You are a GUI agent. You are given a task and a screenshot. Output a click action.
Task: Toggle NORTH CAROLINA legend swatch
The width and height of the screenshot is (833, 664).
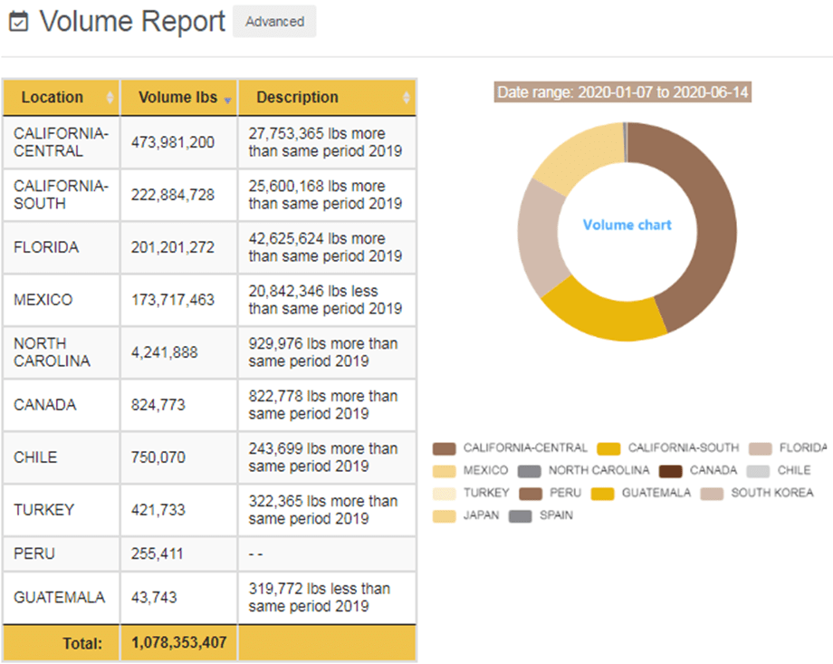529,471
